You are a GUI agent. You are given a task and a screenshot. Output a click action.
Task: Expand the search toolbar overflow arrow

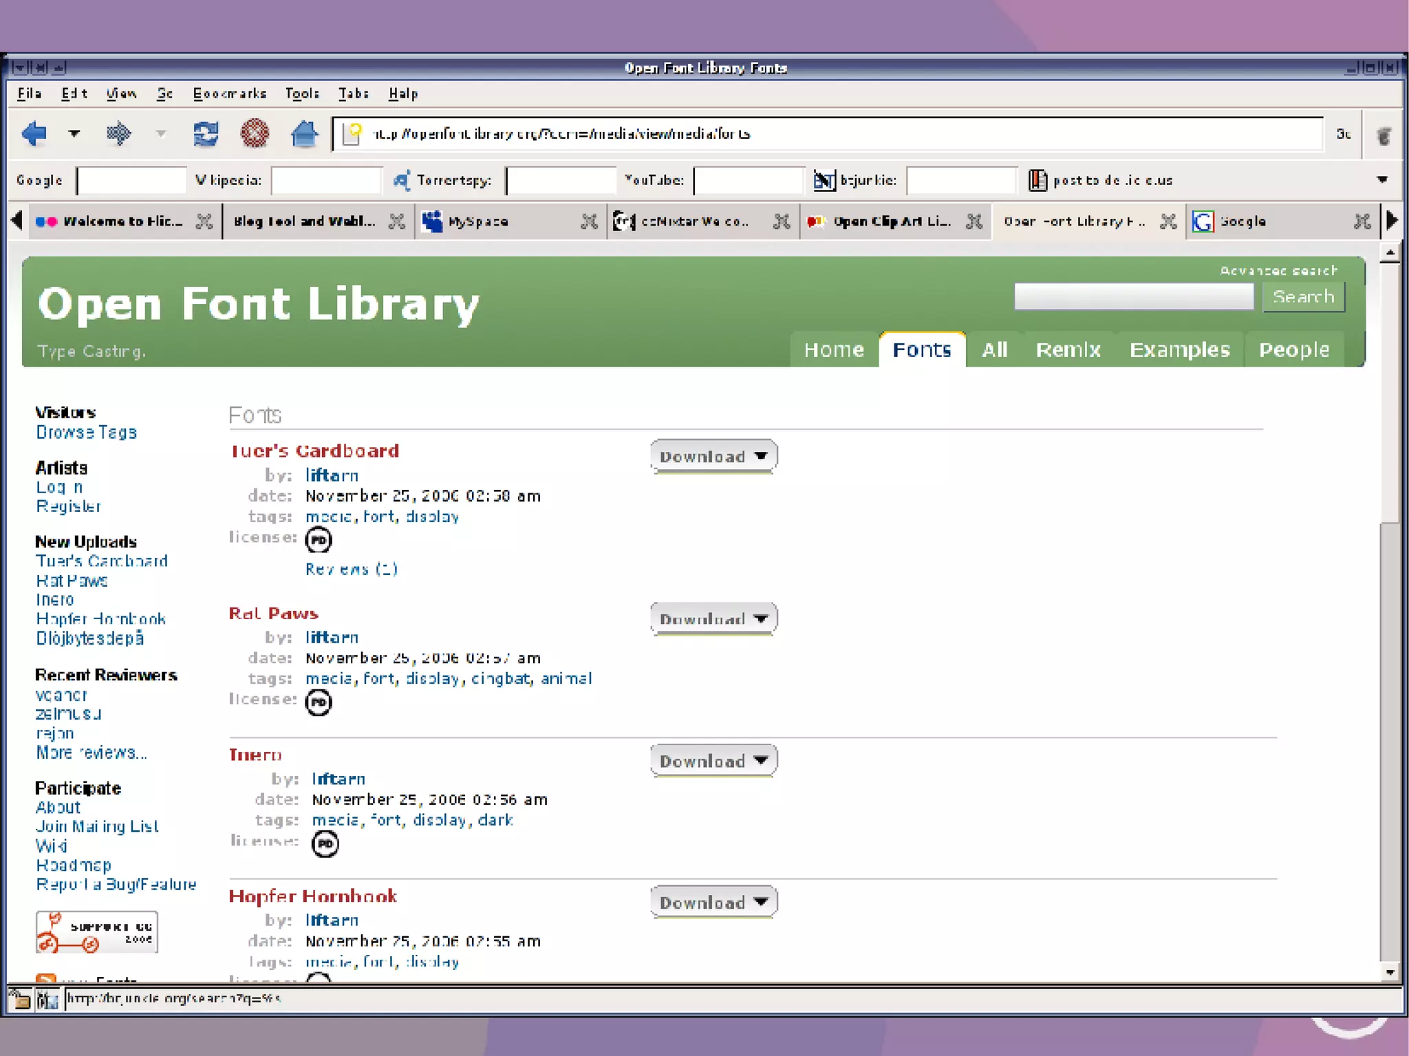pyautogui.click(x=1382, y=180)
